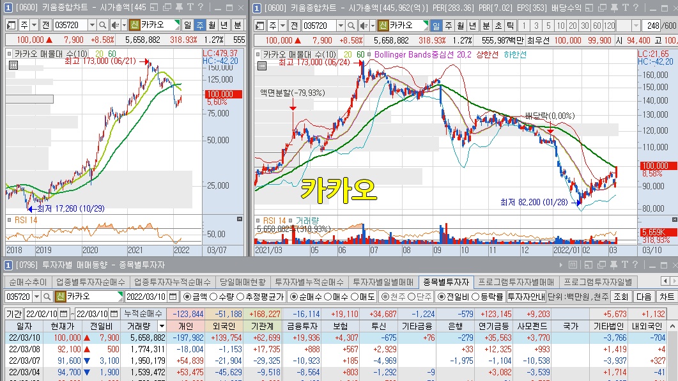
Task: Click the window-copy icon in left chart titlebar
Action: click(167, 8)
